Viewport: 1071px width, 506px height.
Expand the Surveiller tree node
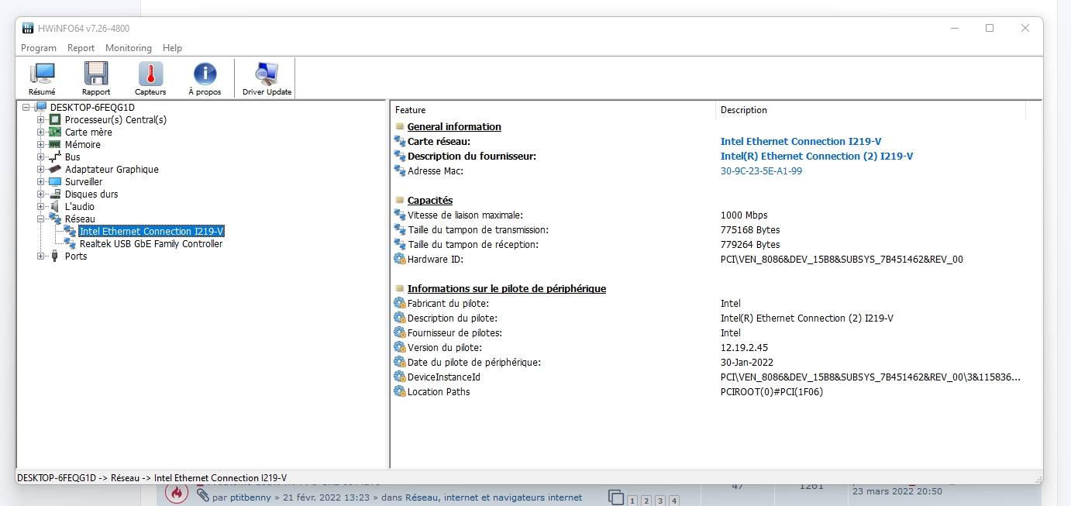[41, 182]
